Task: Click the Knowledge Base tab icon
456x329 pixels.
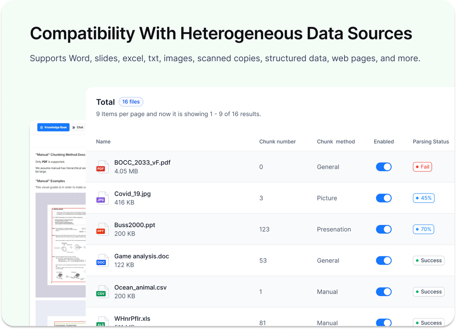Action: pyautogui.click(x=42, y=127)
